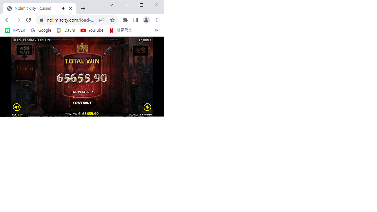View site info via the lock icon
The width and height of the screenshot is (377, 212).
(x=41, y=20)
